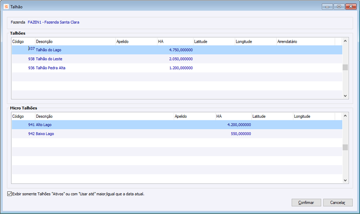This screenshot has height=214, width=360.
Task: Click the Micro Talhões scroll-down arrow
Action: point(345,180)
